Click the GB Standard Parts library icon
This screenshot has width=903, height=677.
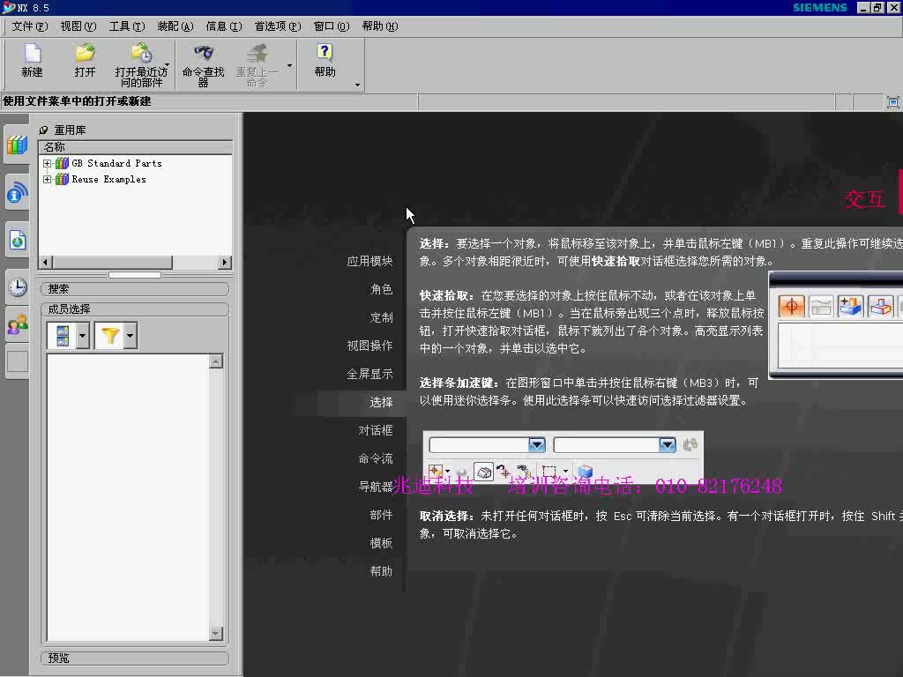pos(62,163)
